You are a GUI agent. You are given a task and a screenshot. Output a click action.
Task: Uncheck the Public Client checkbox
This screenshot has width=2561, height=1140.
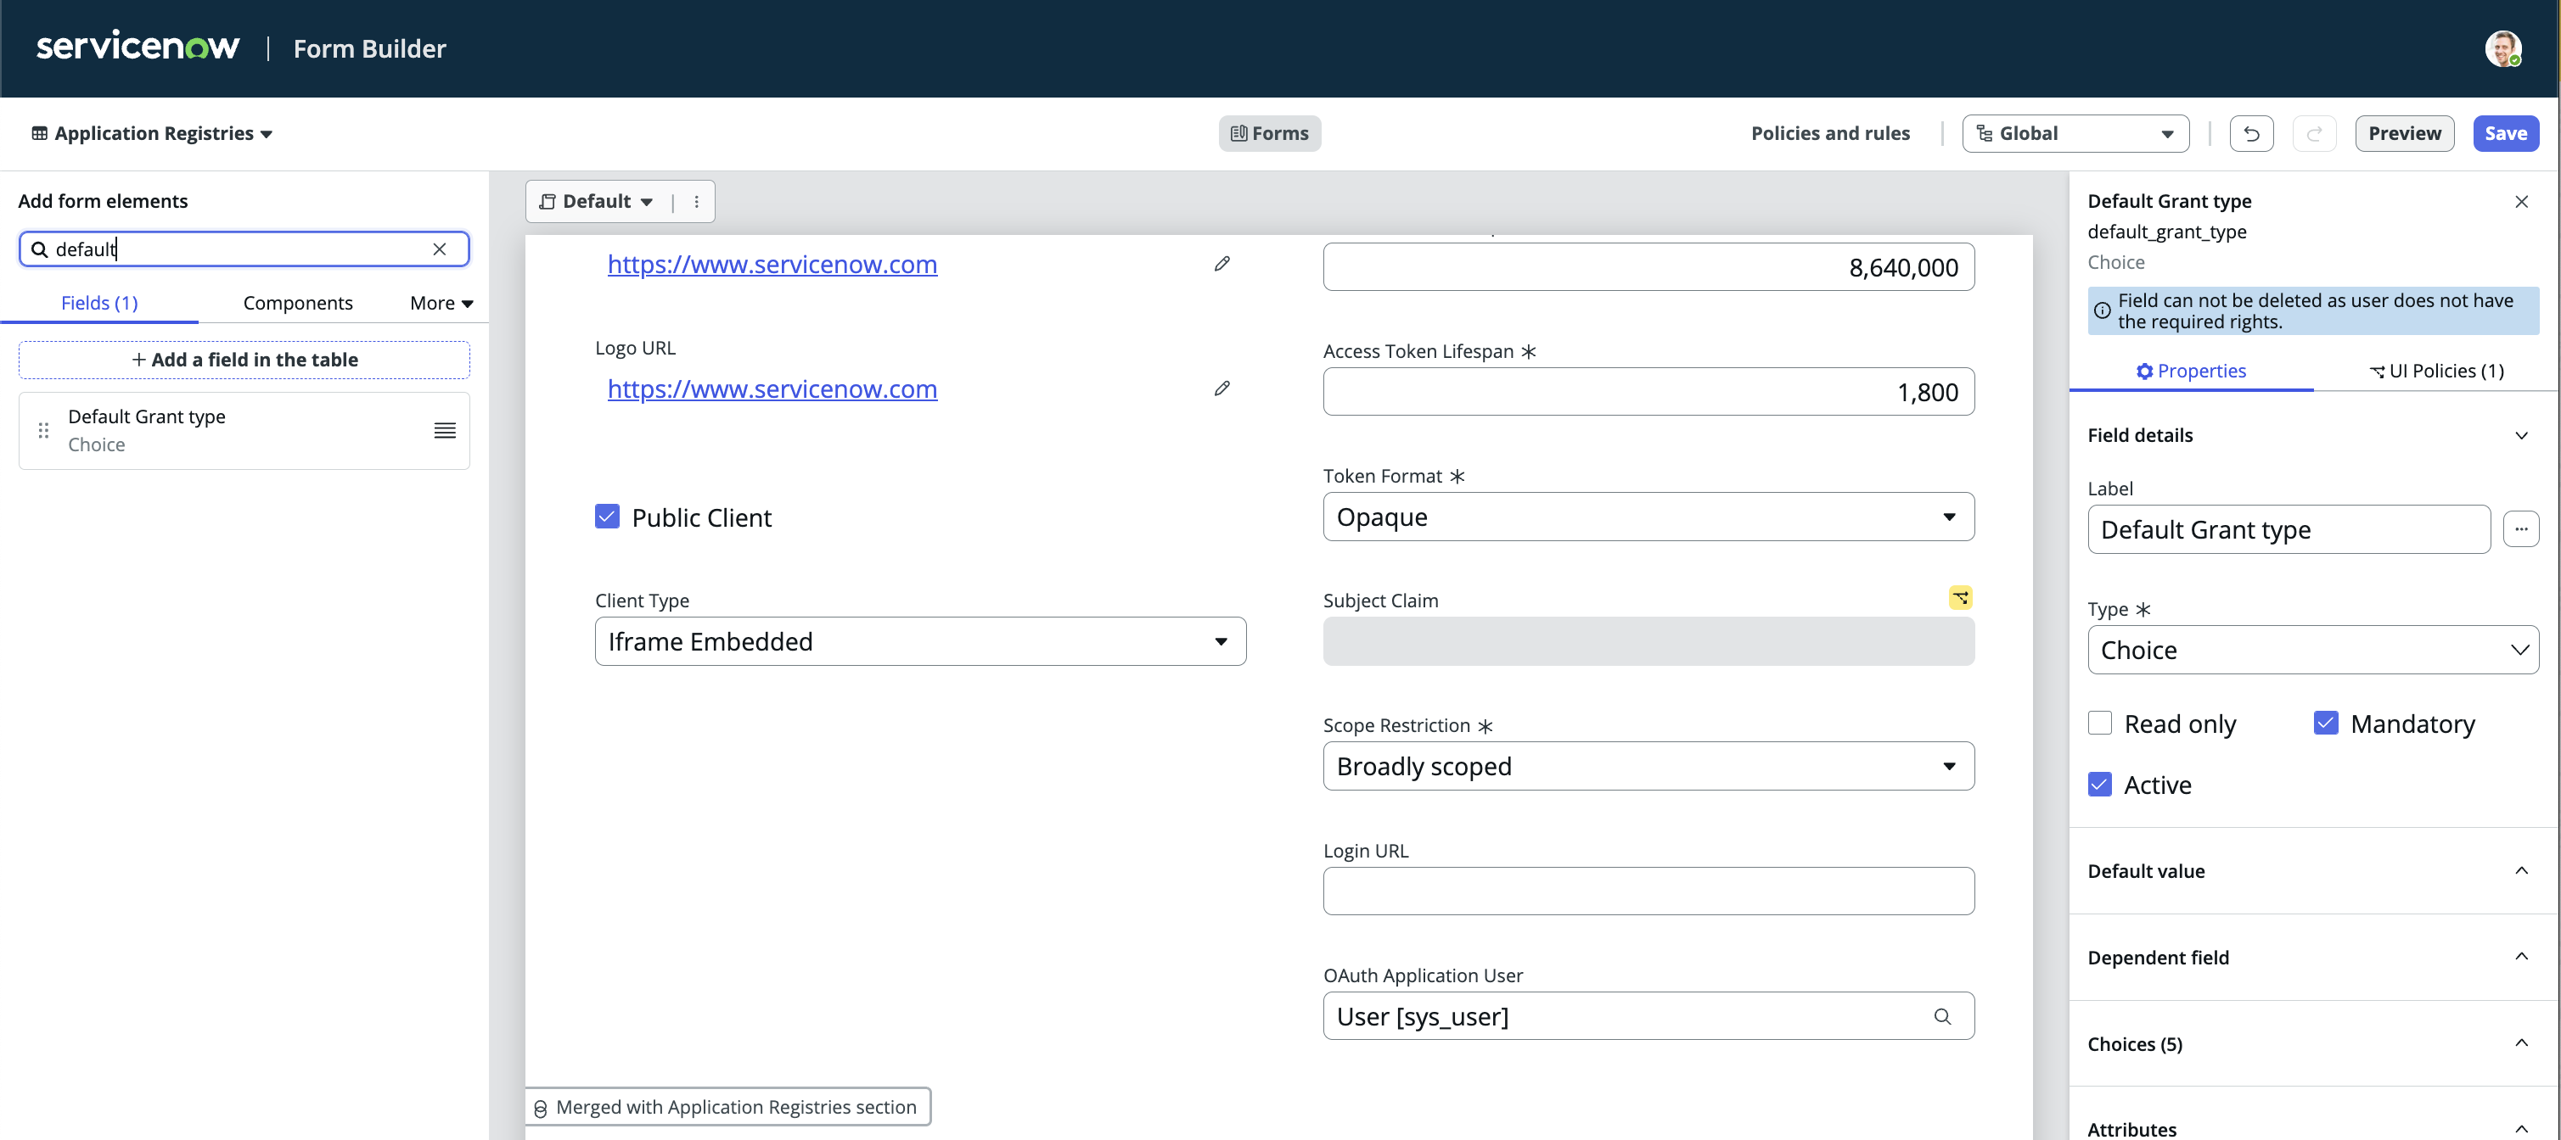[x=608, y=517]
